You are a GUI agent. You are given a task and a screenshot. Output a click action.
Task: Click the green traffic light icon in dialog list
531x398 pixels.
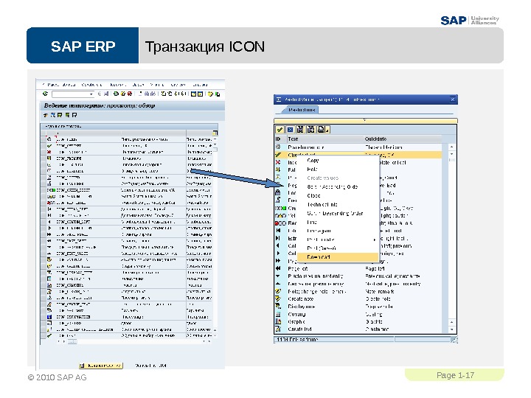tap(280, 208)
